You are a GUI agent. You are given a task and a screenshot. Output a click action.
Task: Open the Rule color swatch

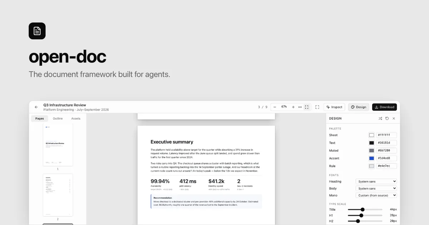click(x=372, y=166)
